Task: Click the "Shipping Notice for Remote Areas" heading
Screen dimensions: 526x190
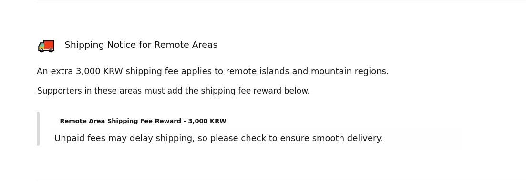Action: 141,45
